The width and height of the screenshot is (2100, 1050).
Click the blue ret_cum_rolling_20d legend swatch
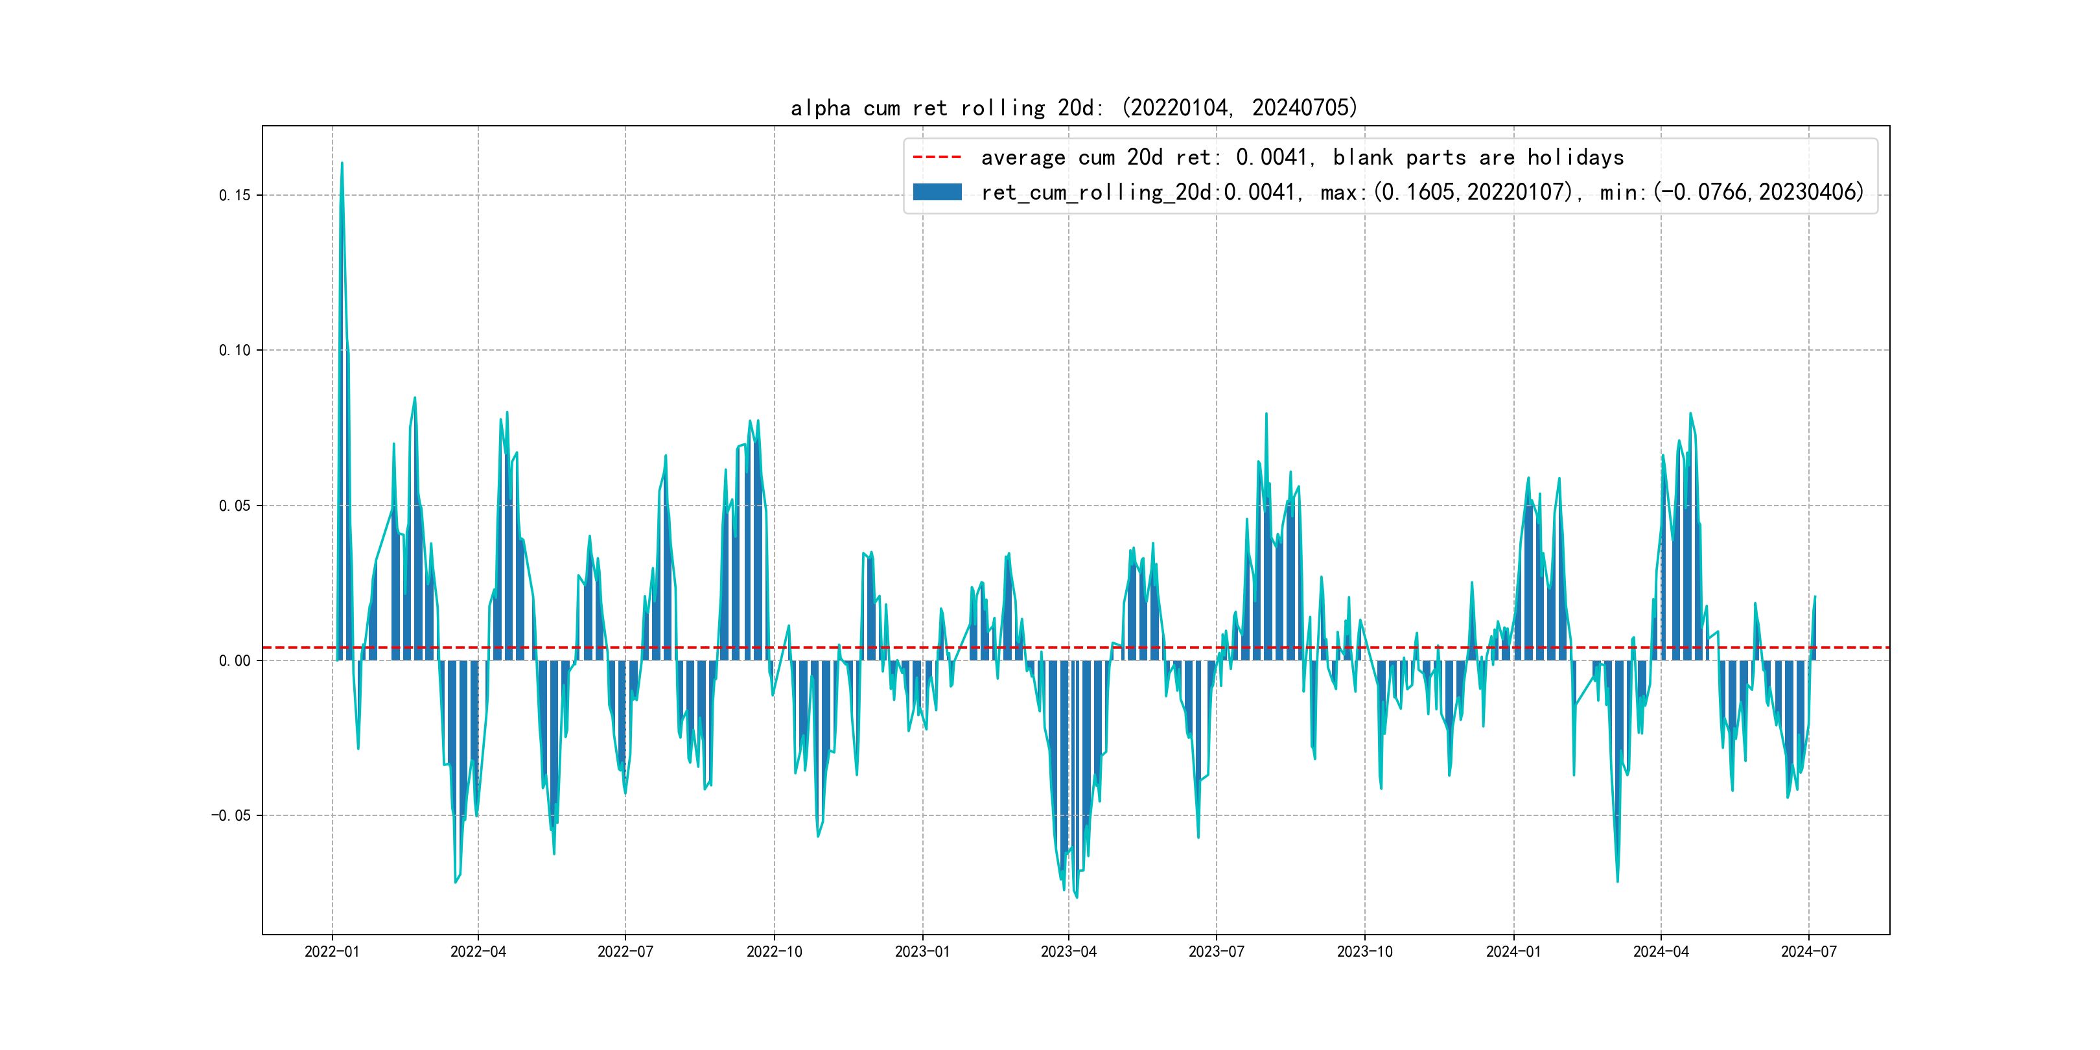(937, 192)
